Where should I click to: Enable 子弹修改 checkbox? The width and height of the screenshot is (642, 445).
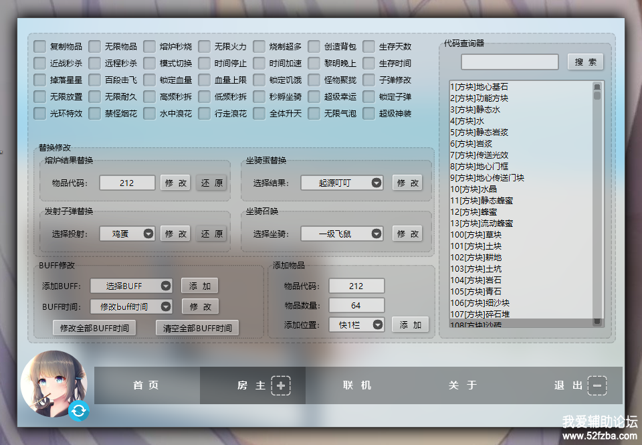(x=369, y=80)
